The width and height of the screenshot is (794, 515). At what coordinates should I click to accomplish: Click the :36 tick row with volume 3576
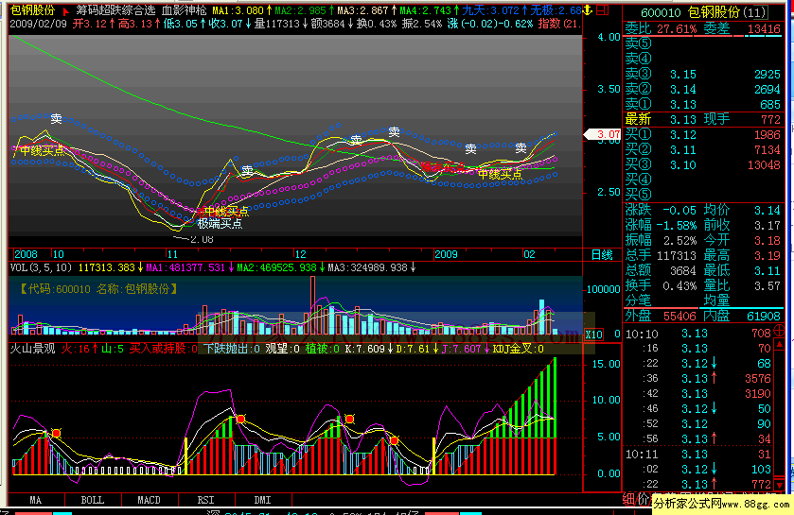[x=698, y=379]
